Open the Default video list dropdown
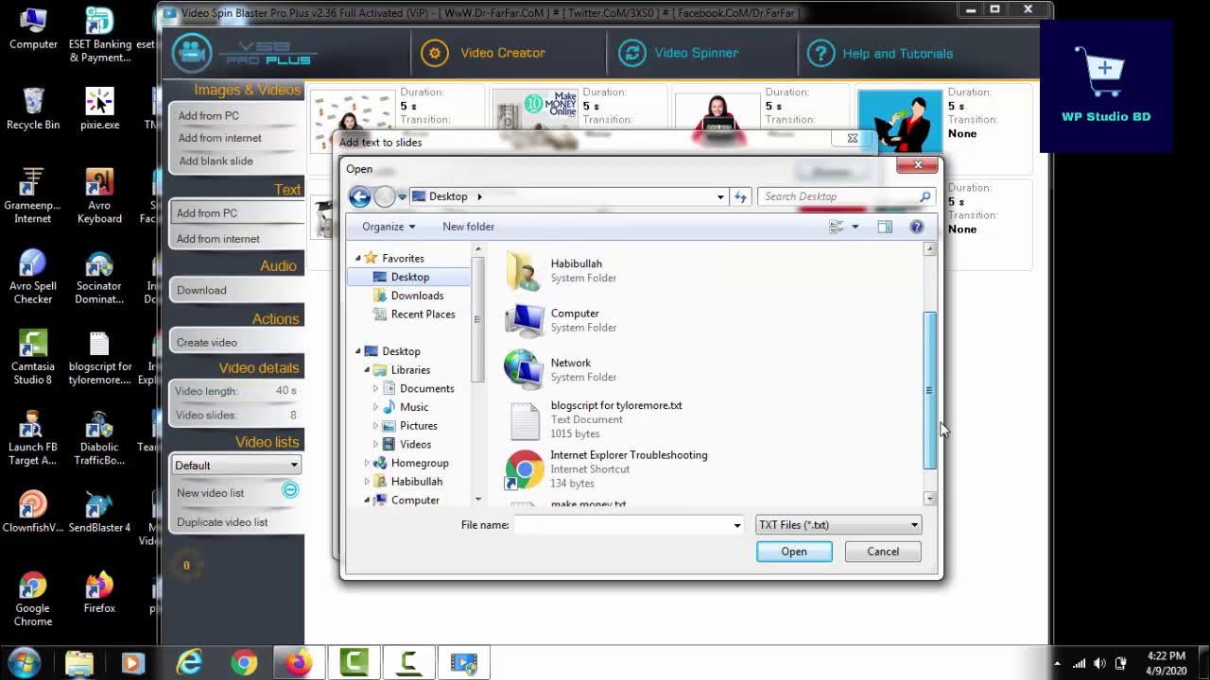The width and height of the screenshot is (1210, 680). click(x=236, y=465)
